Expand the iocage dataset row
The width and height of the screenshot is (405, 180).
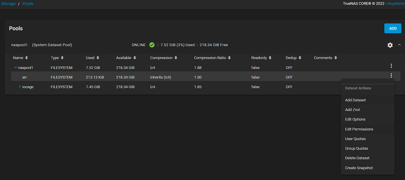coord(20,87)
